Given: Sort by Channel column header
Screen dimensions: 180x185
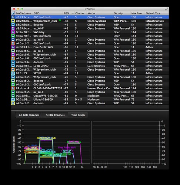Looking at the screenshot, I should pyautogui.click(x=80, y=13).
